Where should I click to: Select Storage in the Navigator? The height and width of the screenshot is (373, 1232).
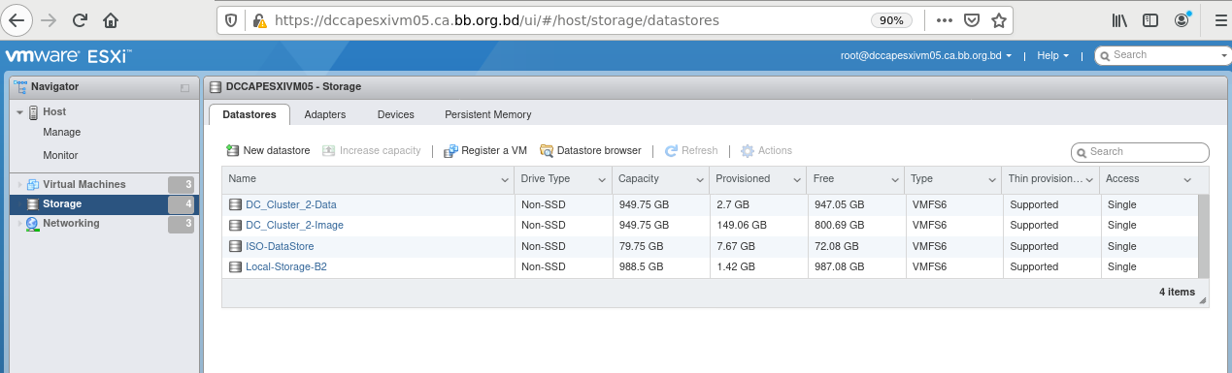point(103,204)
